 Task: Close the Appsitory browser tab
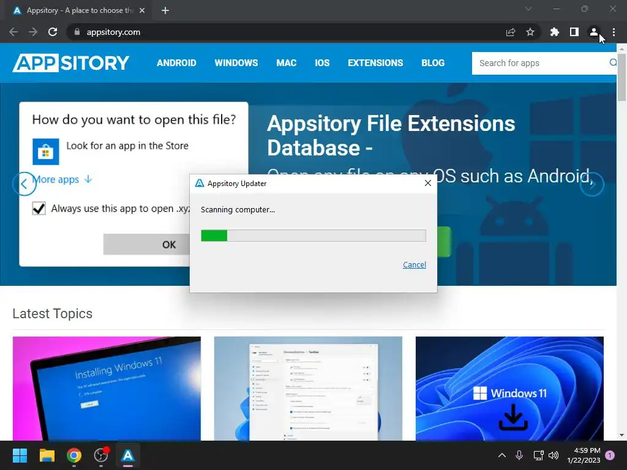(x=142, y=10)
